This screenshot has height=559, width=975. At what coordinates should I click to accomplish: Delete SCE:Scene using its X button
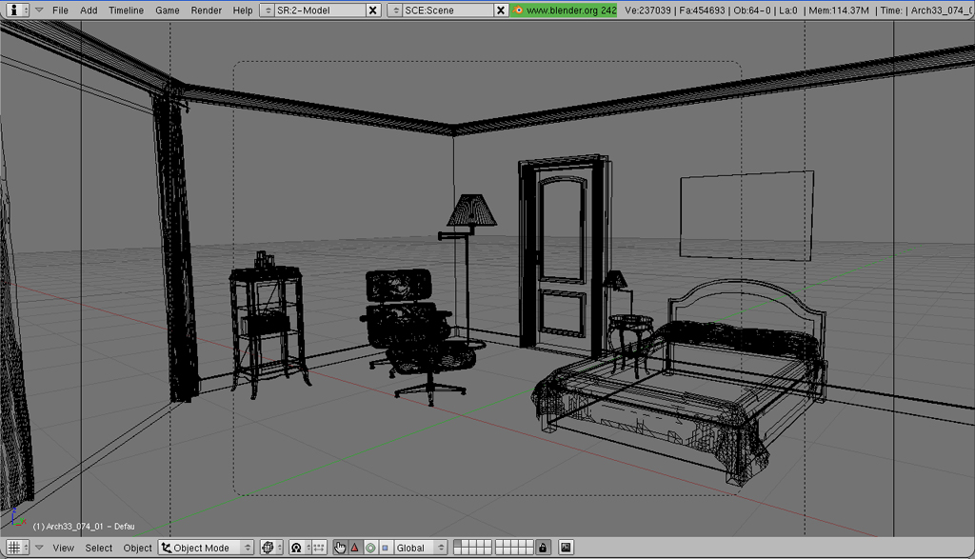point(501,10)
